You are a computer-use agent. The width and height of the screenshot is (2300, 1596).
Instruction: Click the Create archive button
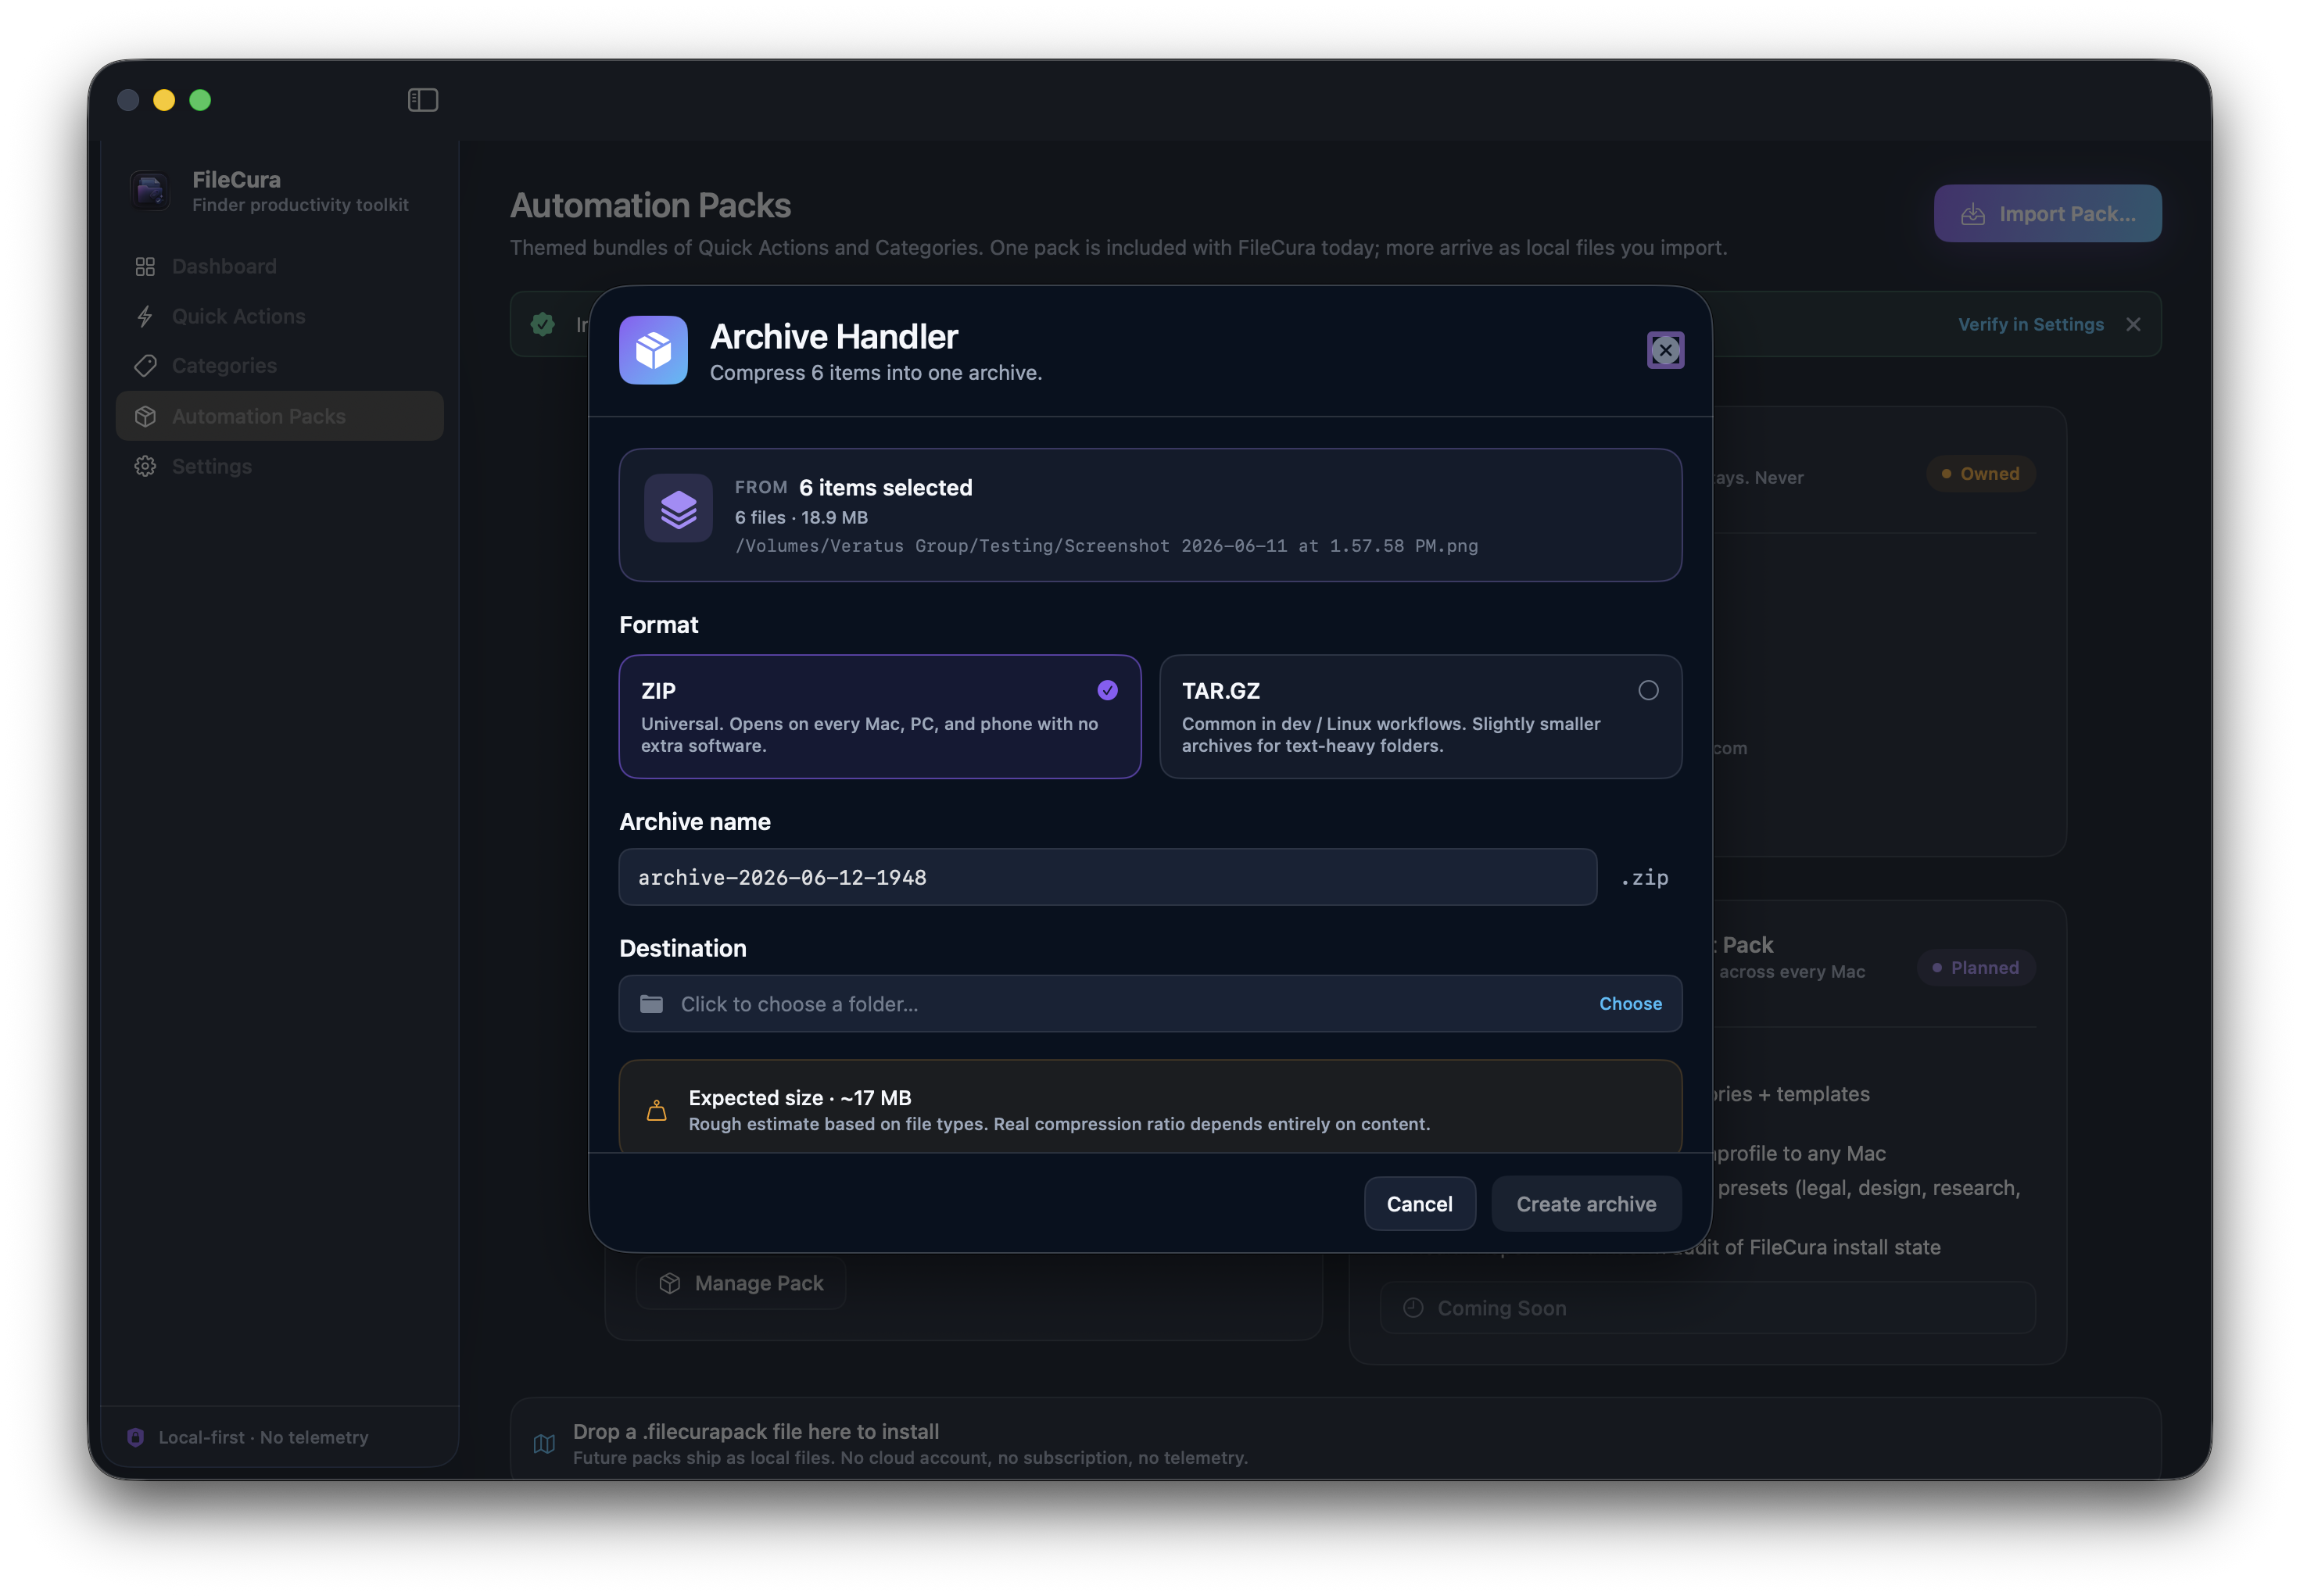tap(1586, 1204)
